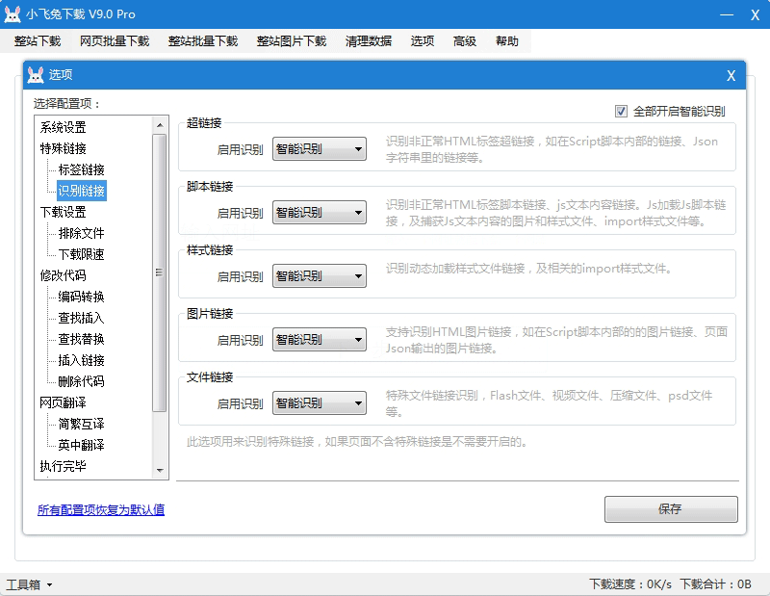
Task: Close the 选项 dialog with X
Action: tap(731, 75)
